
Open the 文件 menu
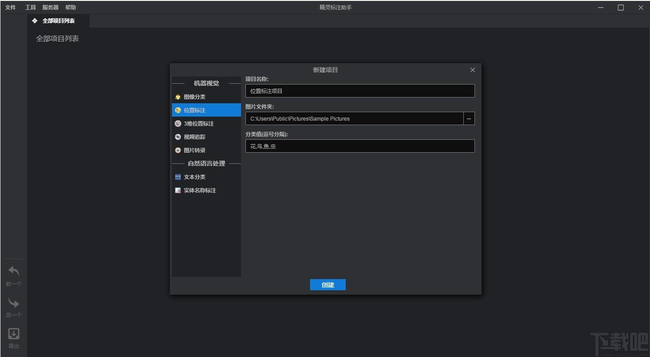pyautogui.click(x=11, y=8)
